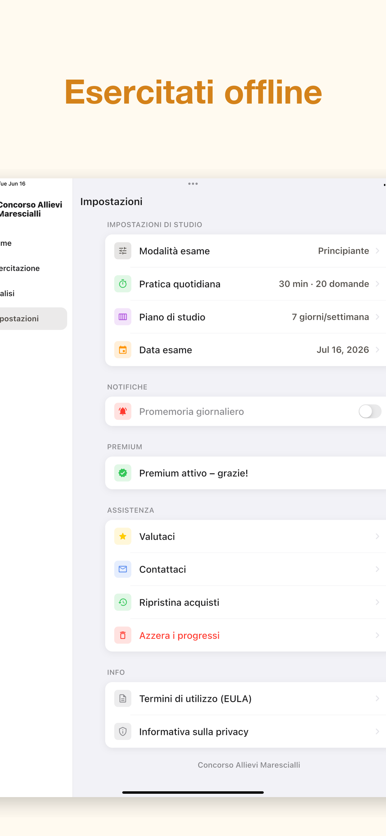Click Premium attivo – grazie! row

(246, 473)
